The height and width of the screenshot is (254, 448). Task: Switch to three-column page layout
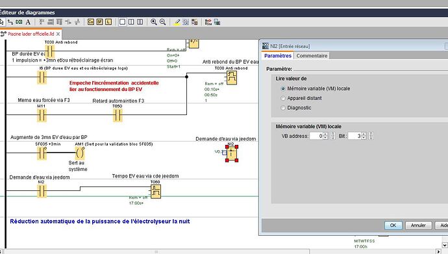tap(140, 22)
